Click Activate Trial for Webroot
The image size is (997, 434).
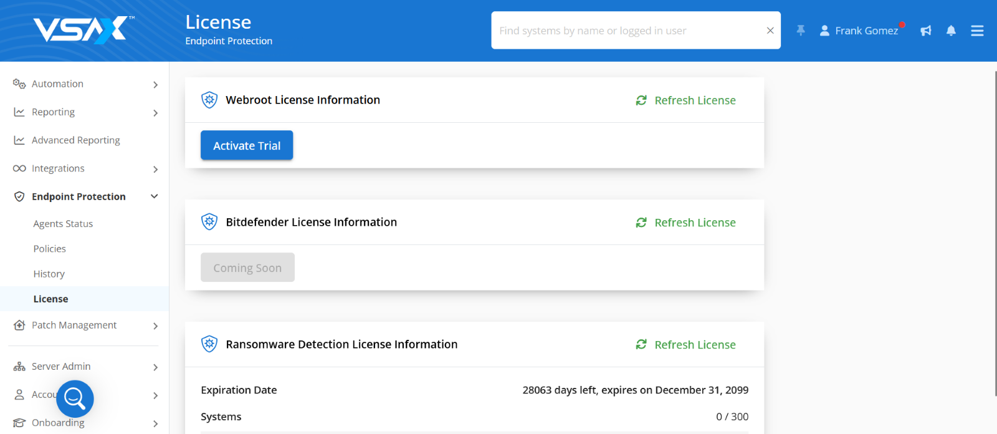click(247, 145)
